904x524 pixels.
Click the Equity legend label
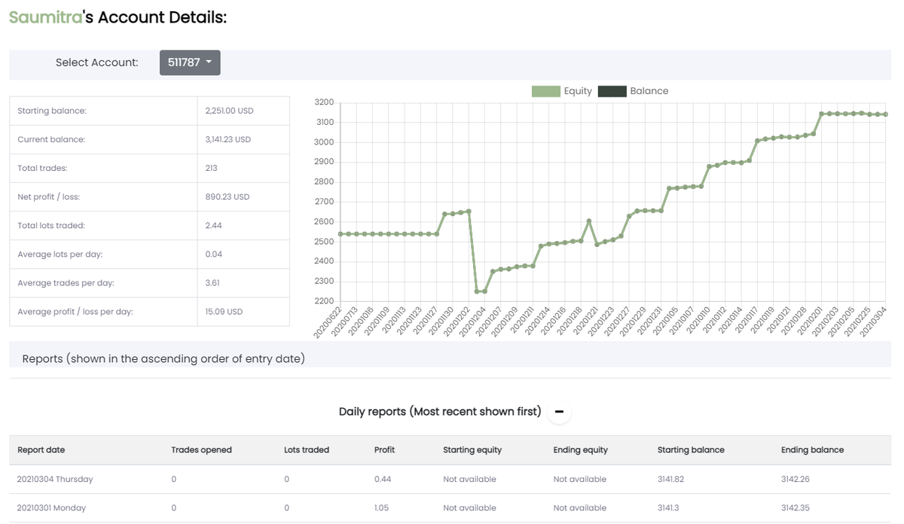578,91
